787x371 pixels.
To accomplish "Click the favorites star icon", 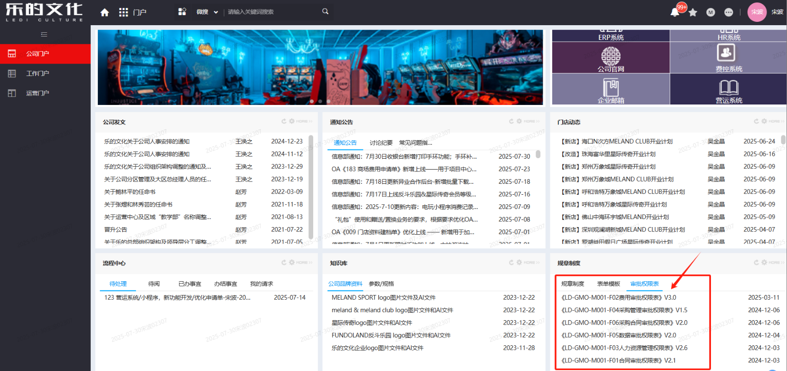I will [x=693, y=12].
